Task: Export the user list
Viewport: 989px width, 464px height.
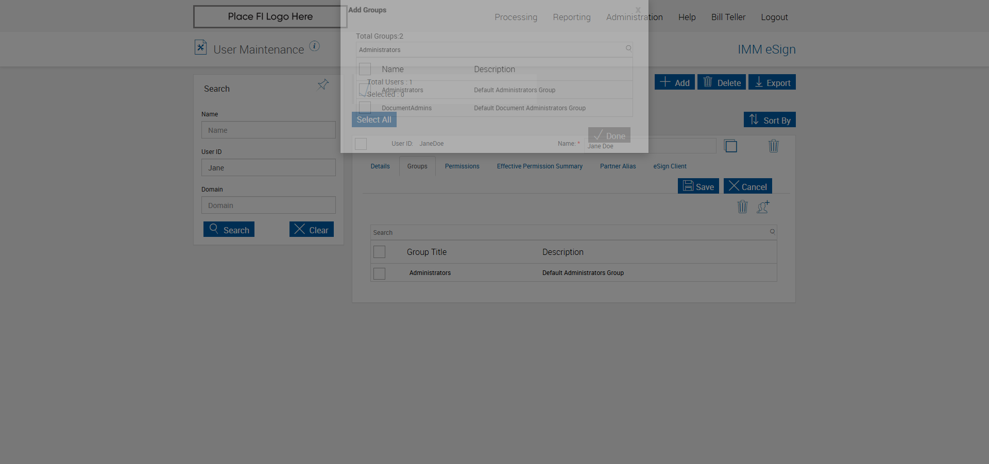Action: [772, 82]
